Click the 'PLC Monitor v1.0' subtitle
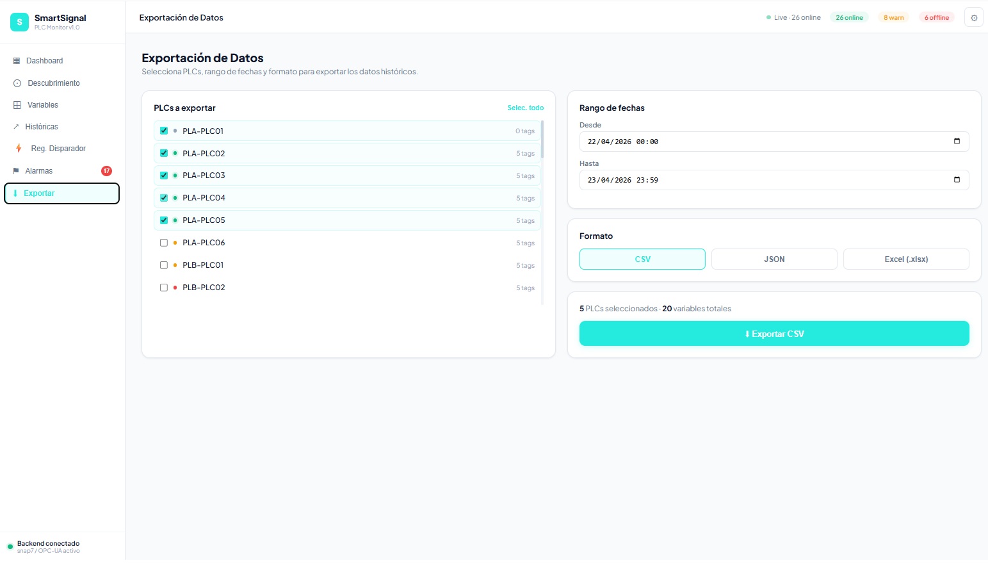Screen dimensions: 988x563 (57, 28)
